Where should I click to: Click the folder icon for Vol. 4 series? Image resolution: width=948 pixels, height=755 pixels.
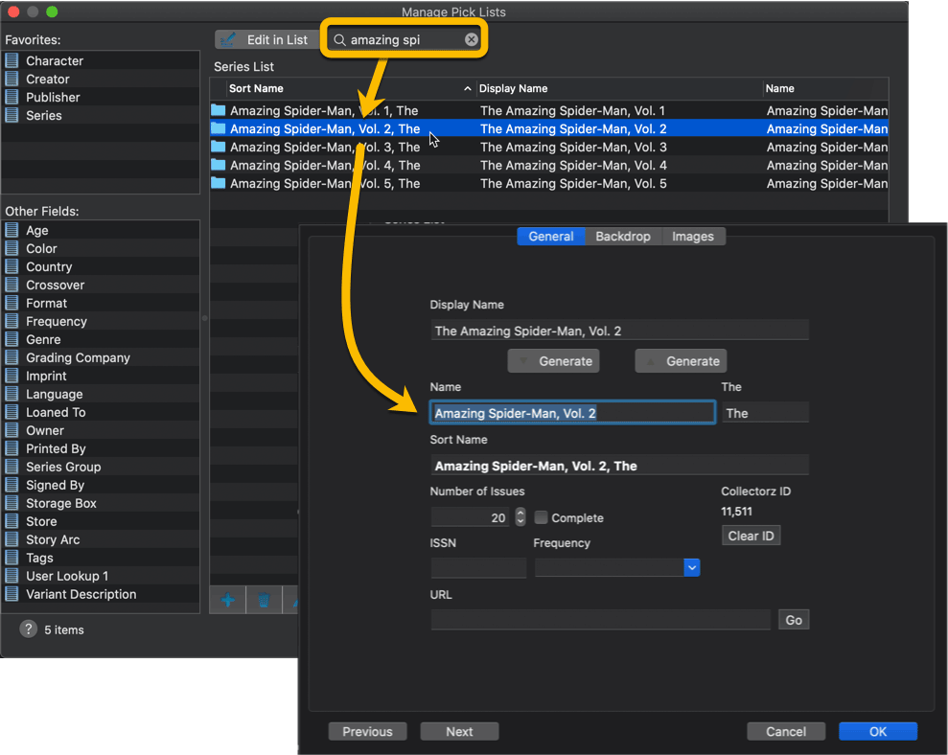click(x=219, y=165)
